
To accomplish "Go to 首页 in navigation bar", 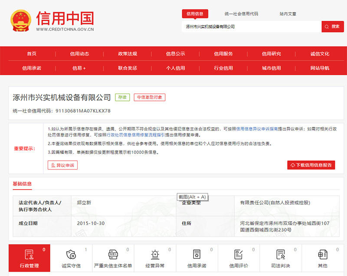I will pos(32,54).
